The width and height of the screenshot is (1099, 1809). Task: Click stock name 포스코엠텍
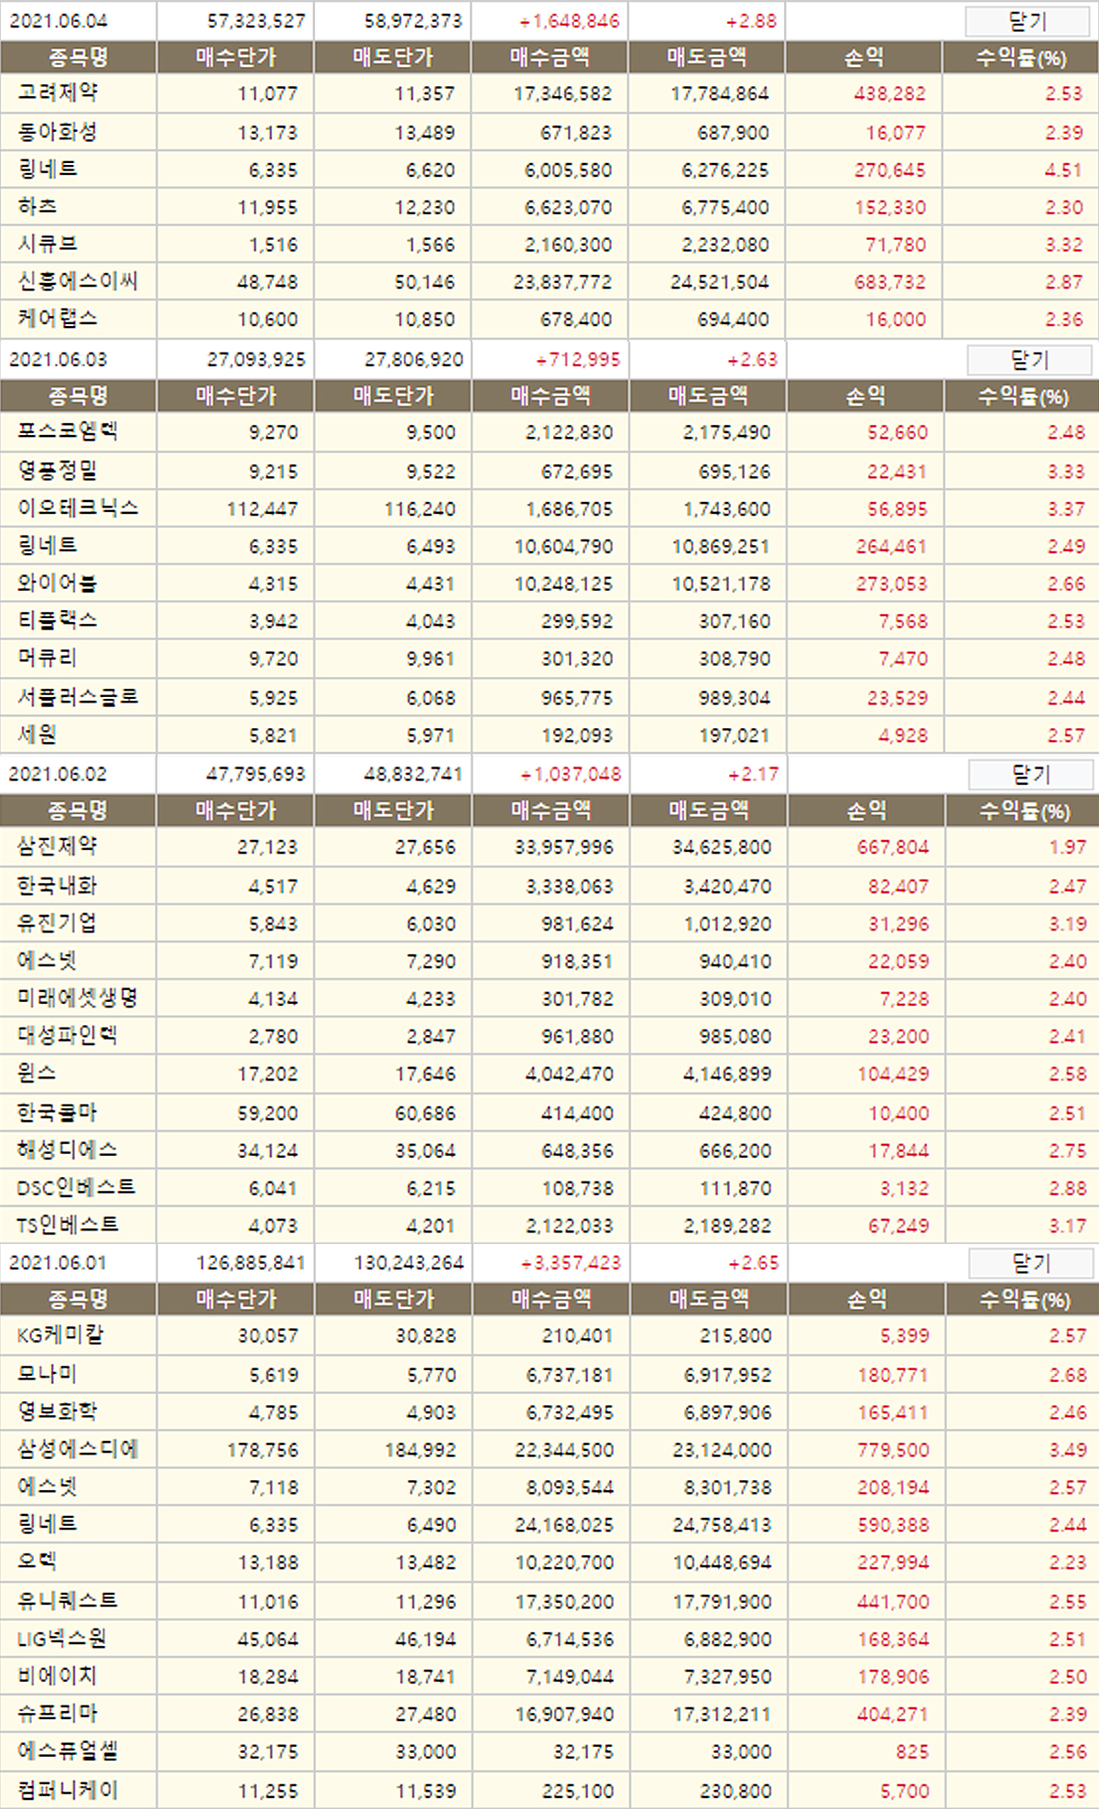(68, 431)
